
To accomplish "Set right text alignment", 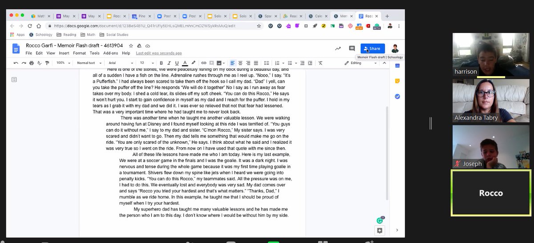I will pyautogui.click(x=248, y=63).
